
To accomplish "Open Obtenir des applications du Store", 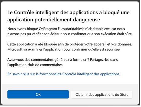I will click(102, 94).
